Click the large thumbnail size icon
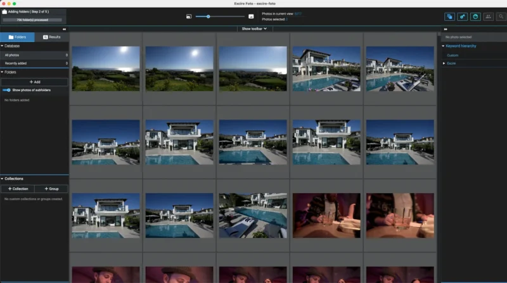 pos(251,16)
